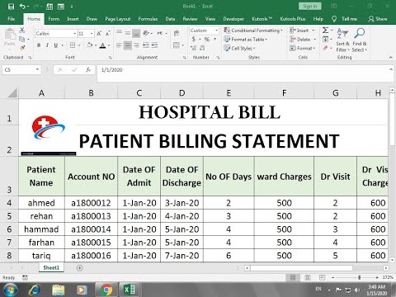This screenshot has width=396, height=297.
Task: Click the Format Painter brush icon
Action: click(22, 48)
